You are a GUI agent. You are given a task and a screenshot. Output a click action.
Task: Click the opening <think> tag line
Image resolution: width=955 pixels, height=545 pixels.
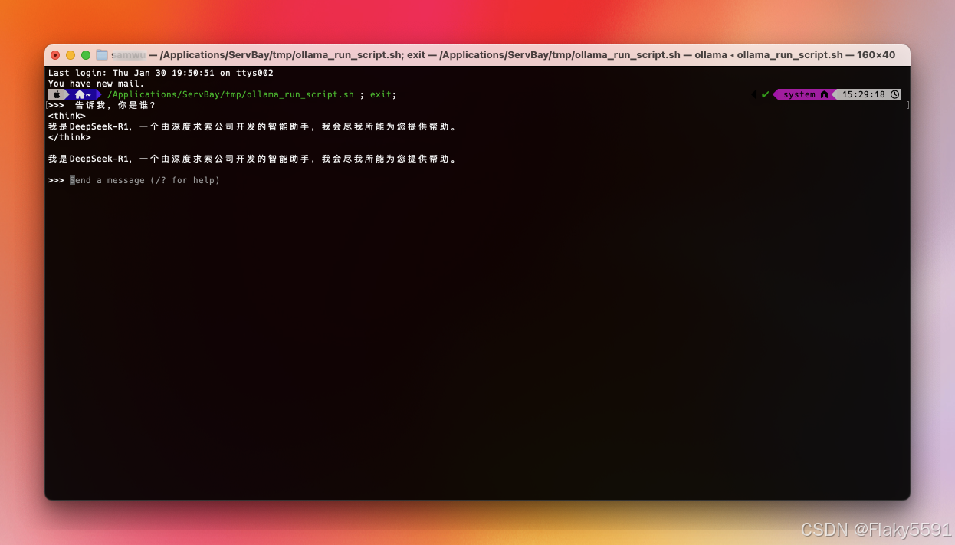[67, 116]
